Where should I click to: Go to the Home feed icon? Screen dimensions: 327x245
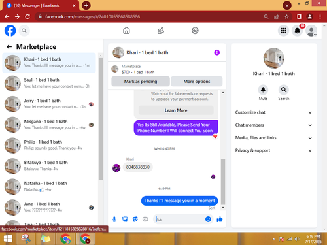[x=126, y=31]
